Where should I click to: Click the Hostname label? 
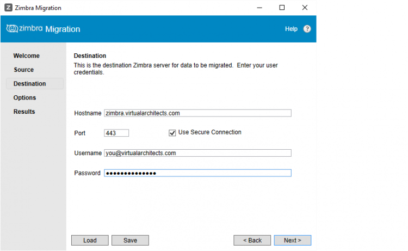pyautogui.click(x=88, y=113)
